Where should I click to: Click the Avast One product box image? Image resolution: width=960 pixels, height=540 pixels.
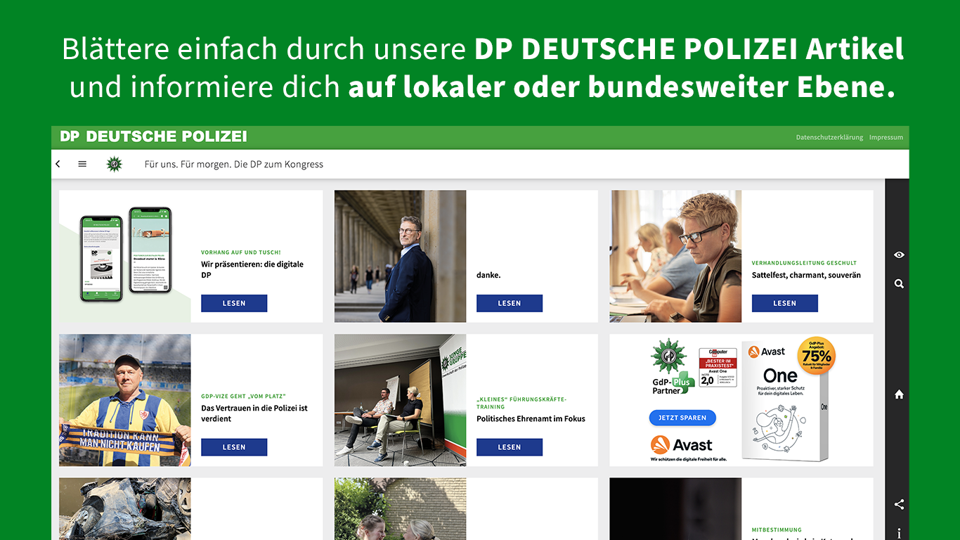[x=785, y=401]
